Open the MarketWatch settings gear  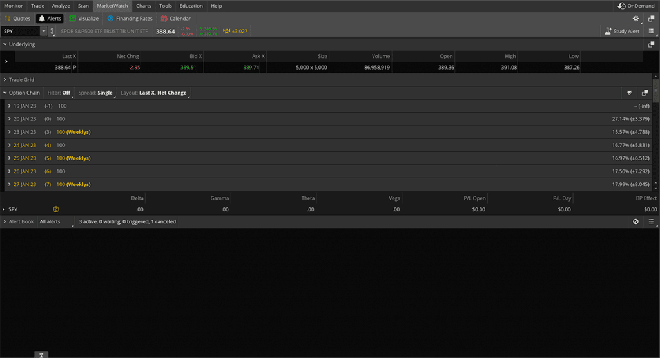636,19
